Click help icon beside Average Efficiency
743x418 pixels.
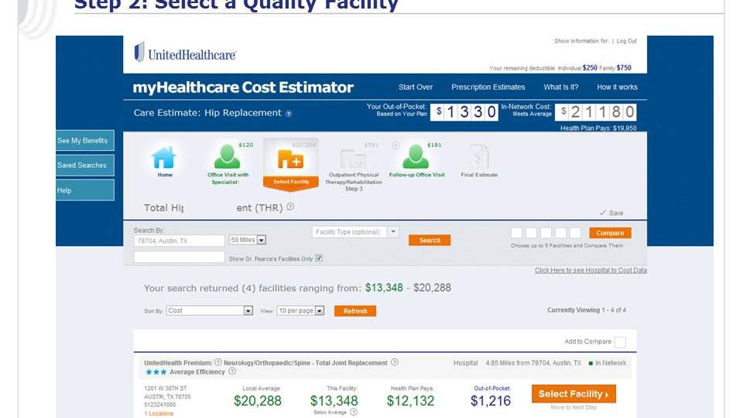pyautogui.click(x=232, y=371)
